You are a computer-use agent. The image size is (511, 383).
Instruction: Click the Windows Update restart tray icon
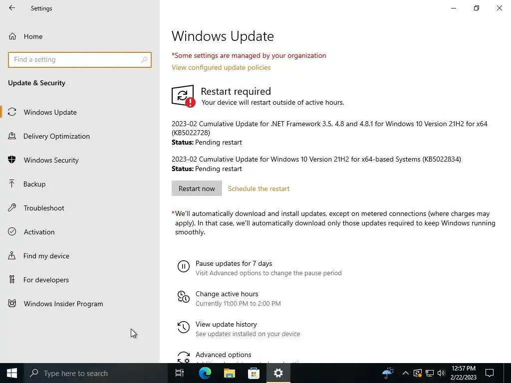pyautogui.click(x=418, y=373)
